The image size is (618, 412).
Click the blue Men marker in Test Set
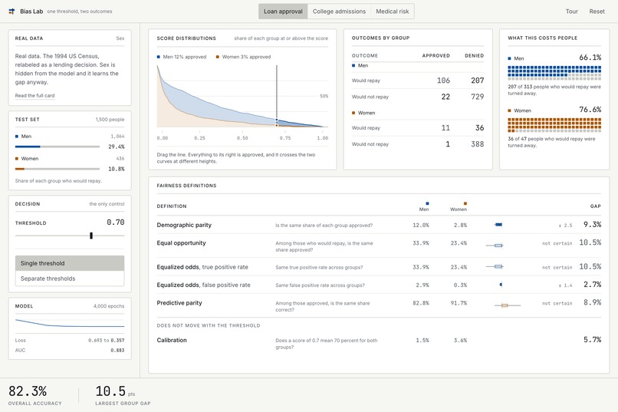[x=17, y=137]
